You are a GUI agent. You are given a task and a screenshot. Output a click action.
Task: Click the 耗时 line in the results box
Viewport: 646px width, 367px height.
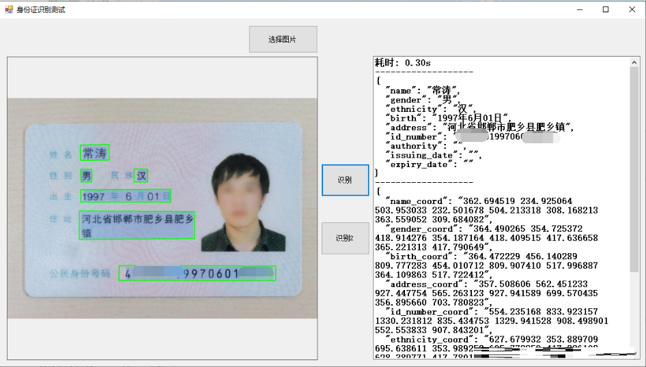(403, 63)
